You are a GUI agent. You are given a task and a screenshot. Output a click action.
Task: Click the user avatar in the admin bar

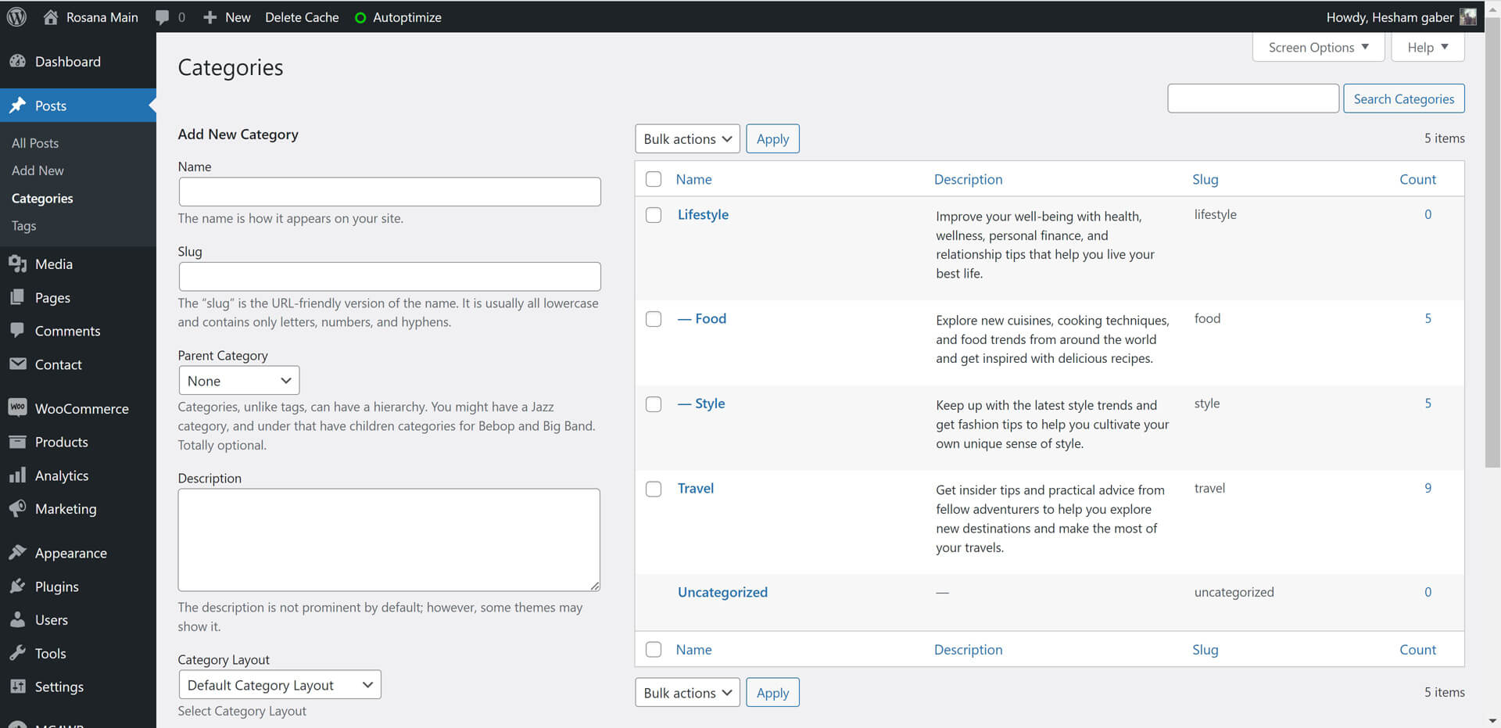(1467, 17)
